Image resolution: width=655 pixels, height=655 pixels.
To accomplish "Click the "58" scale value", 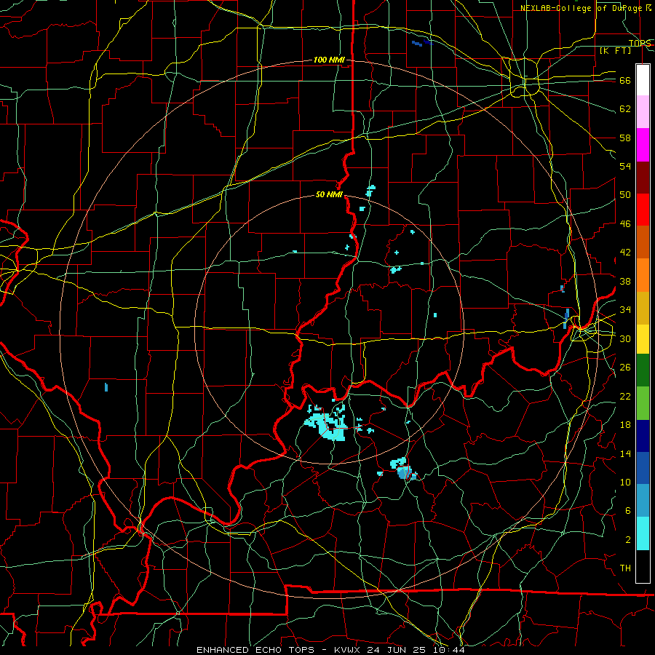I will pos(625,138).
